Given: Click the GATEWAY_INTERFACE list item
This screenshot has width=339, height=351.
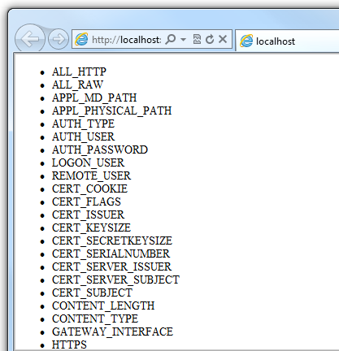Looking at the screenshot, I should pyautogui.click(x=112, y=331).
